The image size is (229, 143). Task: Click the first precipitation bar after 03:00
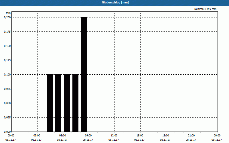click(50, 103)
